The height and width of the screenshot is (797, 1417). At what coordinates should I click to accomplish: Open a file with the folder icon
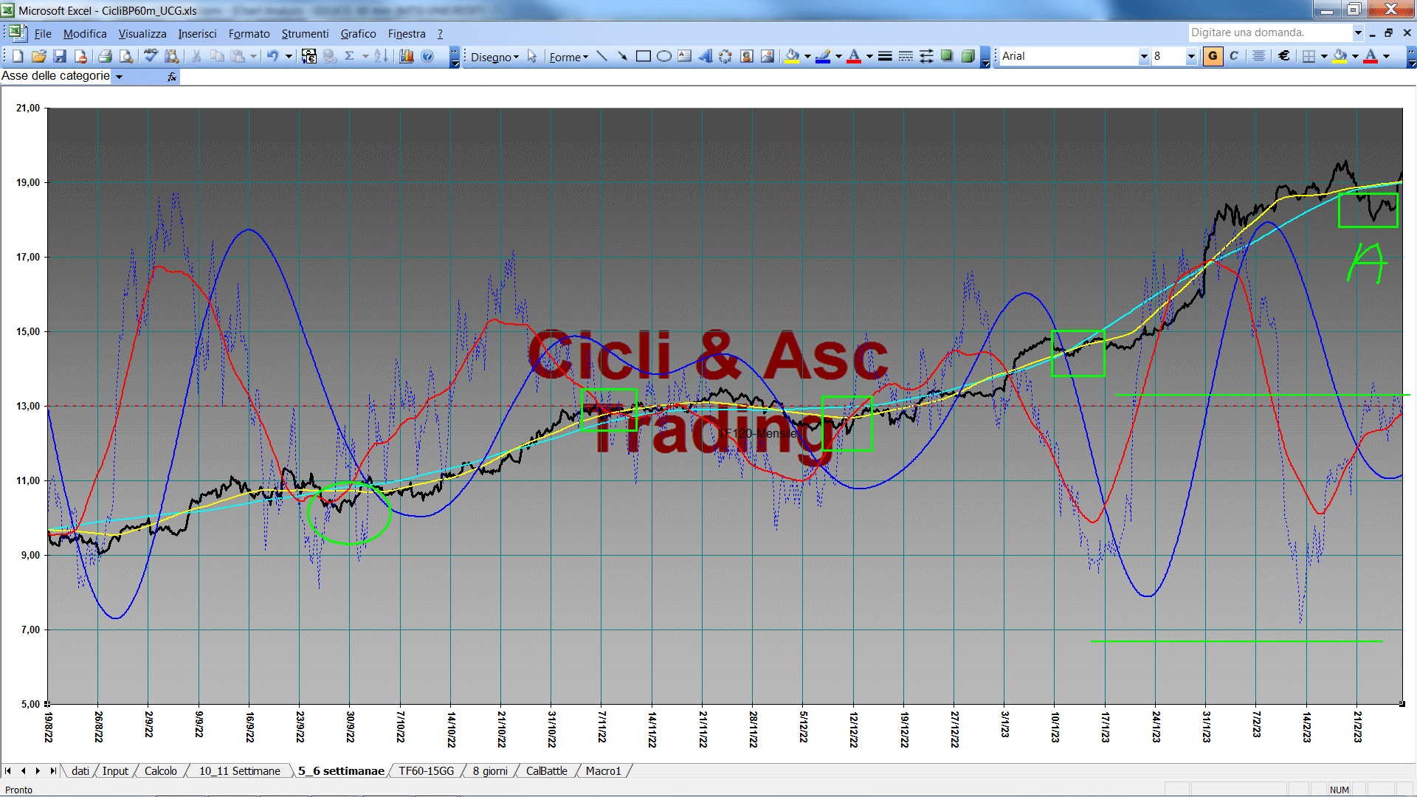38,56
